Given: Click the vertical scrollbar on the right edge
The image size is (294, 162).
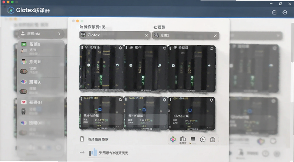Looking at the screenshot, I should pyautogui.click(x=292, y=42).
